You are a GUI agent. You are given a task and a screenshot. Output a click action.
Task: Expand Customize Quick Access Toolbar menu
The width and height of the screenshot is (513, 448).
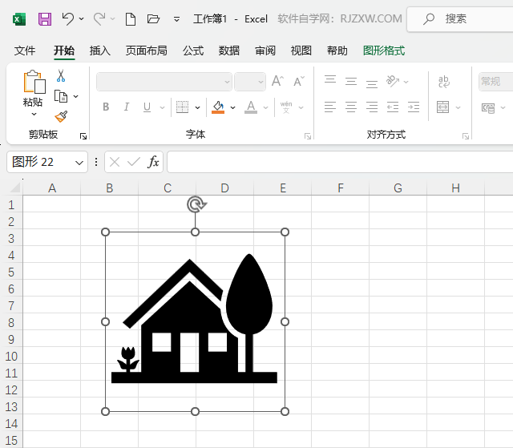coord(176,19)
